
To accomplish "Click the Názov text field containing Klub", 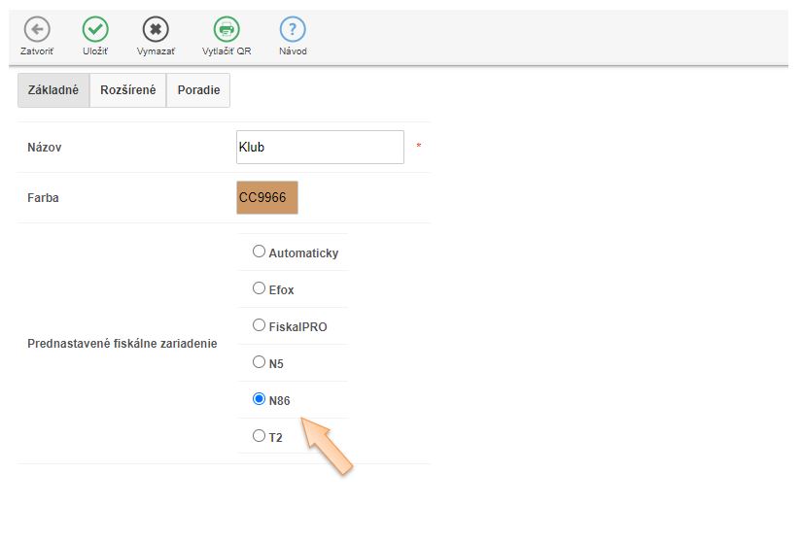I will (320, 148).
